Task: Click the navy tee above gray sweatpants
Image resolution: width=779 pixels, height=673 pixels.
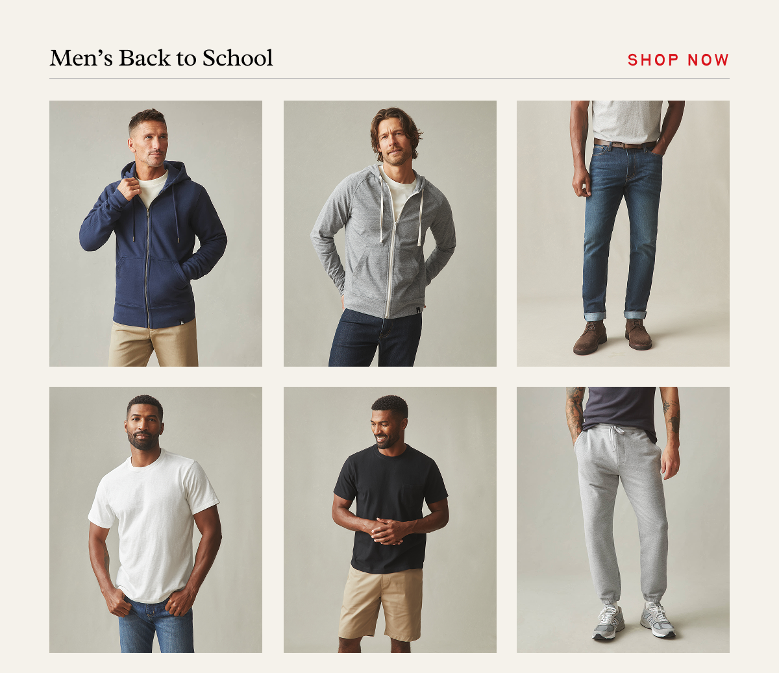Action: (620, 410)
